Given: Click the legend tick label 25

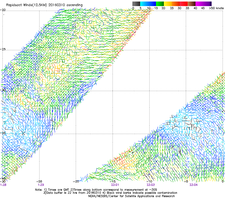Looking at the screenshot, I should tap(172, 8).
